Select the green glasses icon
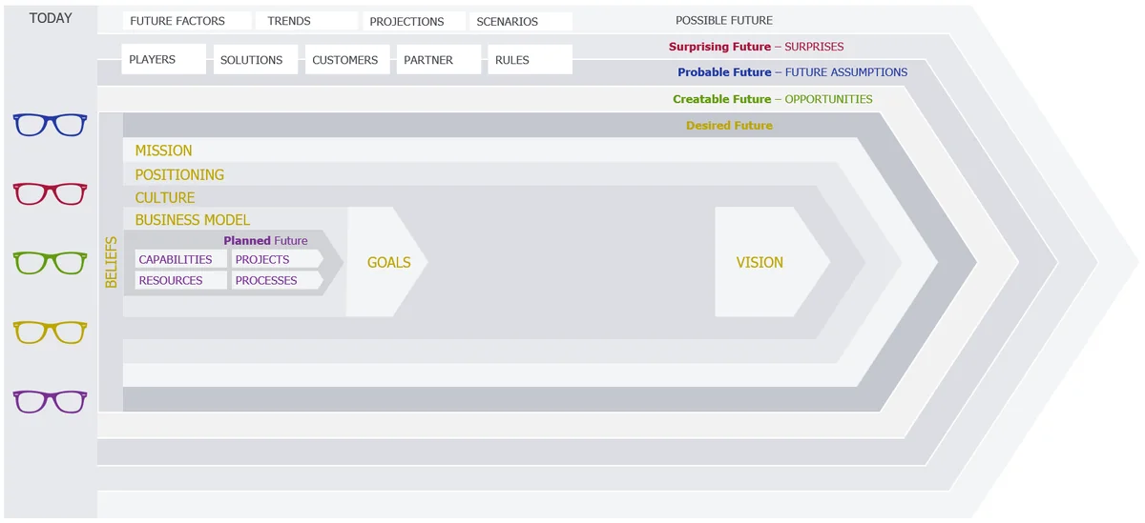The image size is (1145, 523). (x=51, y=263)
